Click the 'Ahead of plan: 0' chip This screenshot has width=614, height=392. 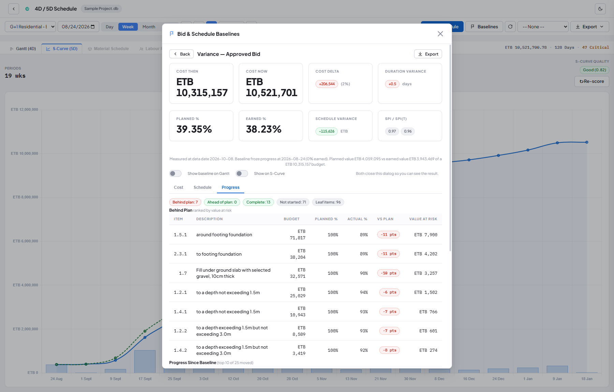222,202
